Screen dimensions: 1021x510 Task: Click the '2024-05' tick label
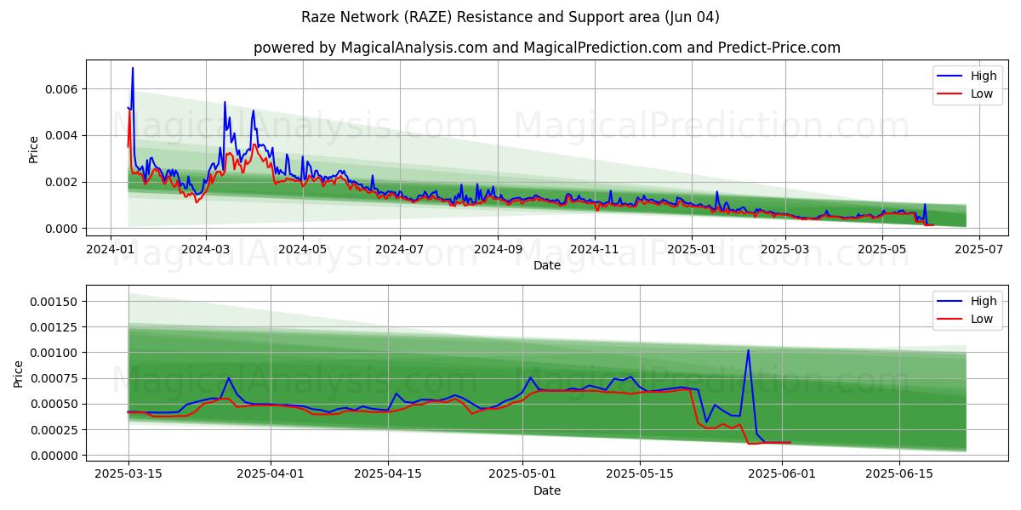(x=303, y=250)
